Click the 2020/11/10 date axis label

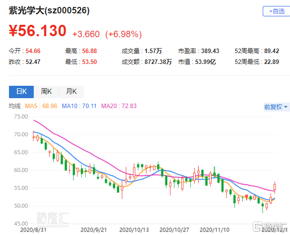(215, 230)
